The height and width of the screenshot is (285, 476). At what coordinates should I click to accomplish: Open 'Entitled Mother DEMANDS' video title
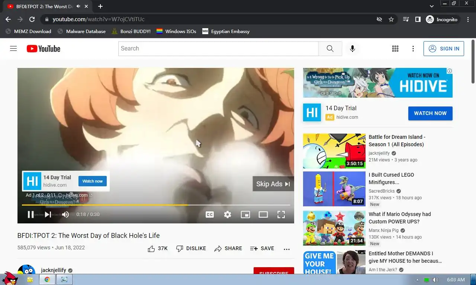[x=405, y=257]
